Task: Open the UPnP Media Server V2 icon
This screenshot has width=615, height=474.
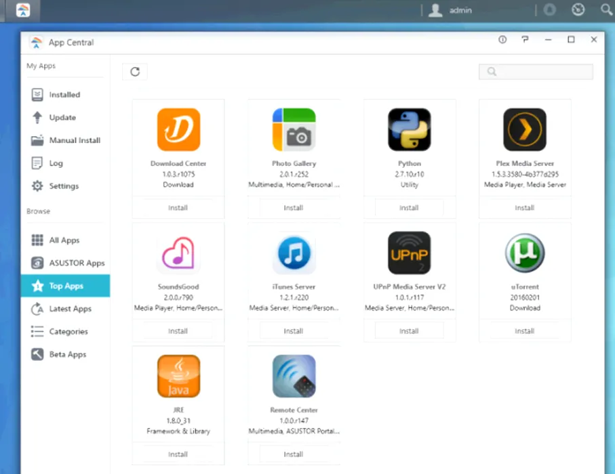Action: click(x=409, y=253)
